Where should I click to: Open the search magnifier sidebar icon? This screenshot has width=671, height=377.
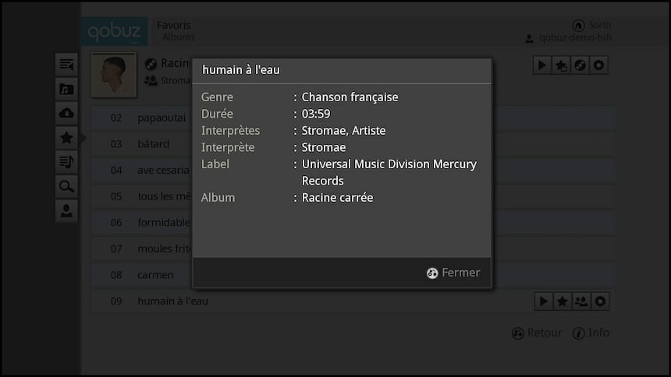[66, 186]
